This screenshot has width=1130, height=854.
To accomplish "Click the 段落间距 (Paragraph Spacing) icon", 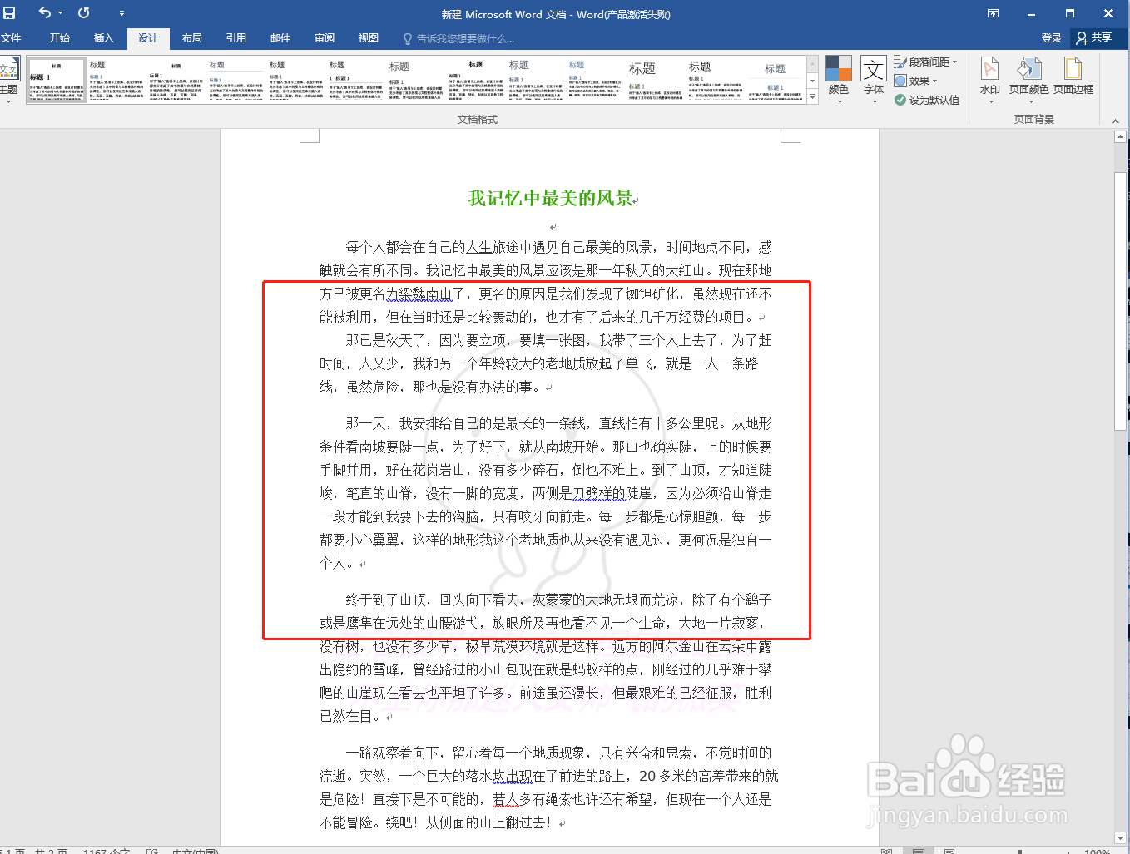I will point(901,61).
